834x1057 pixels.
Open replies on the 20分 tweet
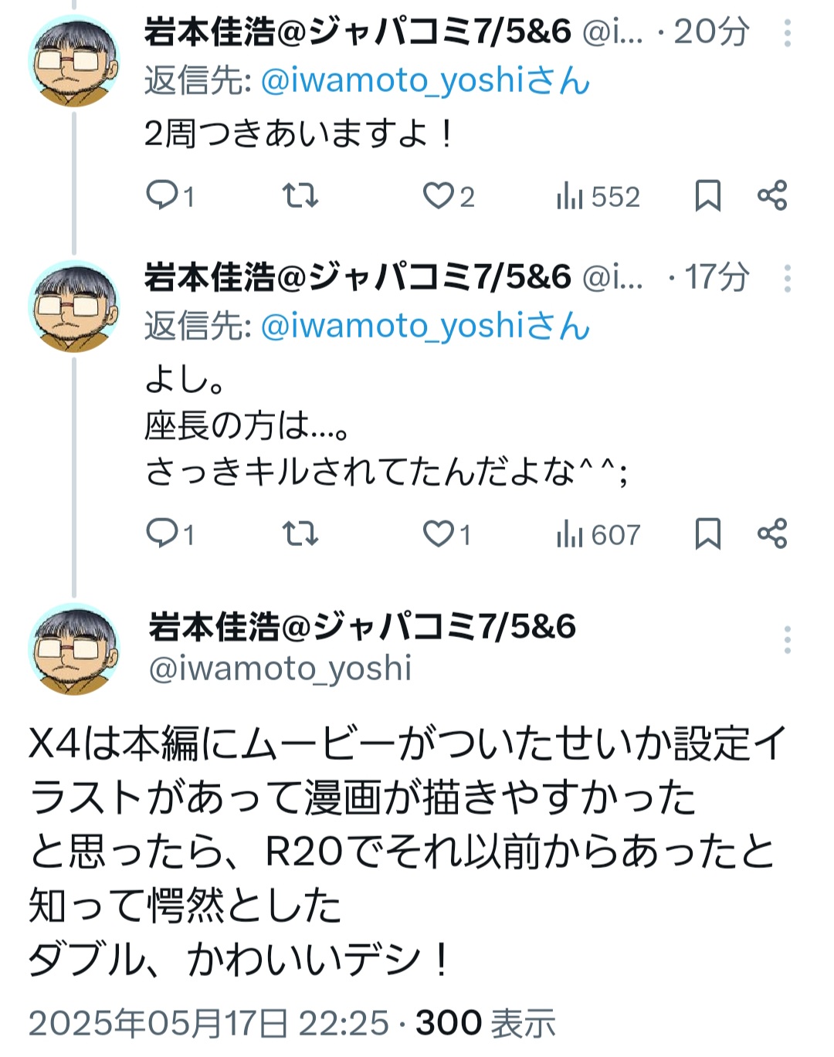pos(170,195)
